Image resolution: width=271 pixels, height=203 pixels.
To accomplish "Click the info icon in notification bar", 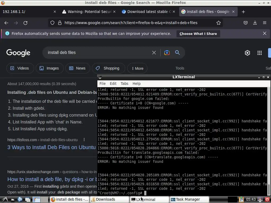I will (7, 33).
